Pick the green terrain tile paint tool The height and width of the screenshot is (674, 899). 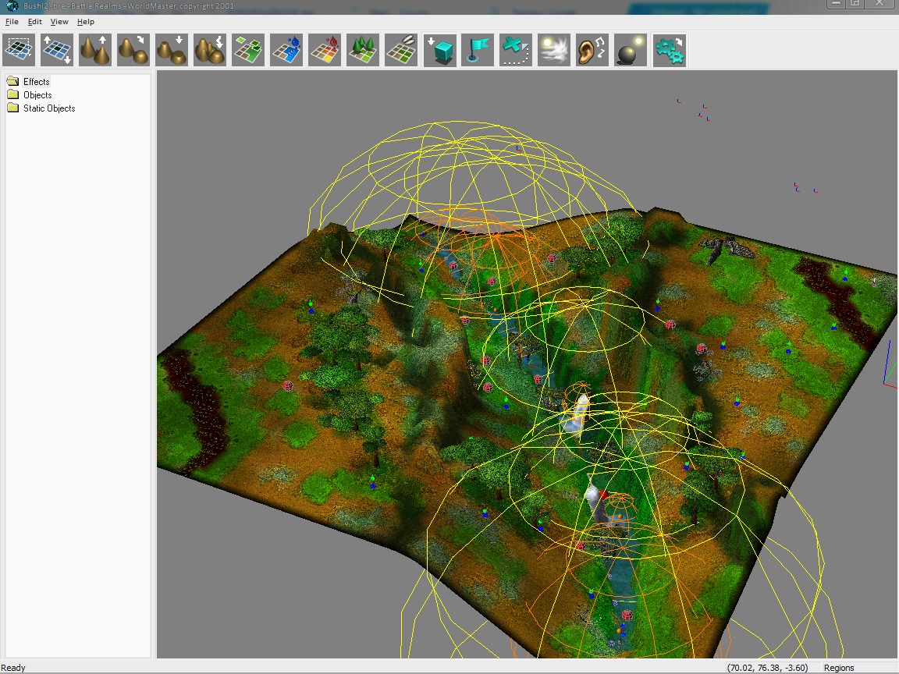point(248,50)
